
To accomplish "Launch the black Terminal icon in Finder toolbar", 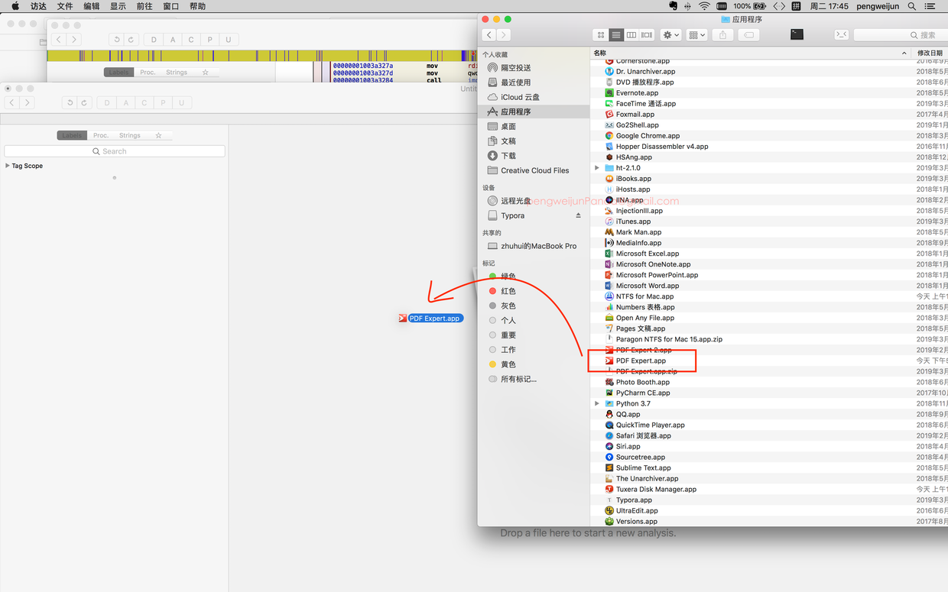I will (x=797, y=34).
